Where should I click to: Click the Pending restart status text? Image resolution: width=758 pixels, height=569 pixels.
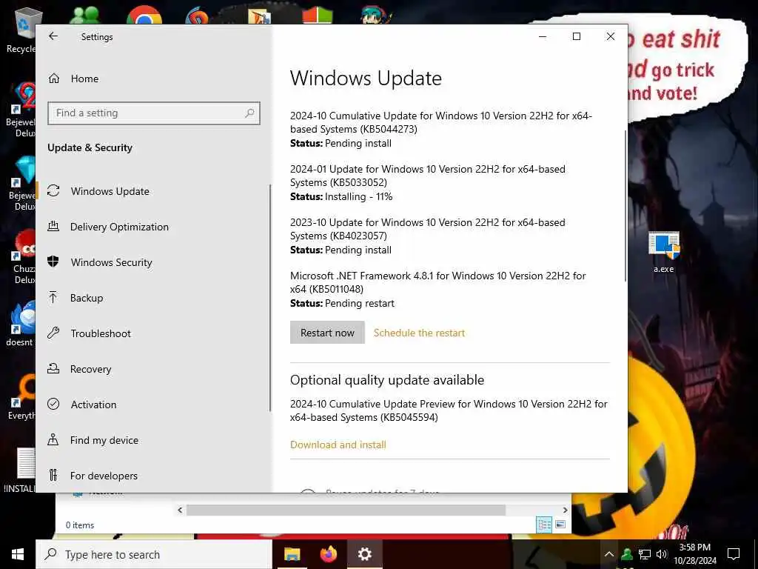[x=360, y=303]
